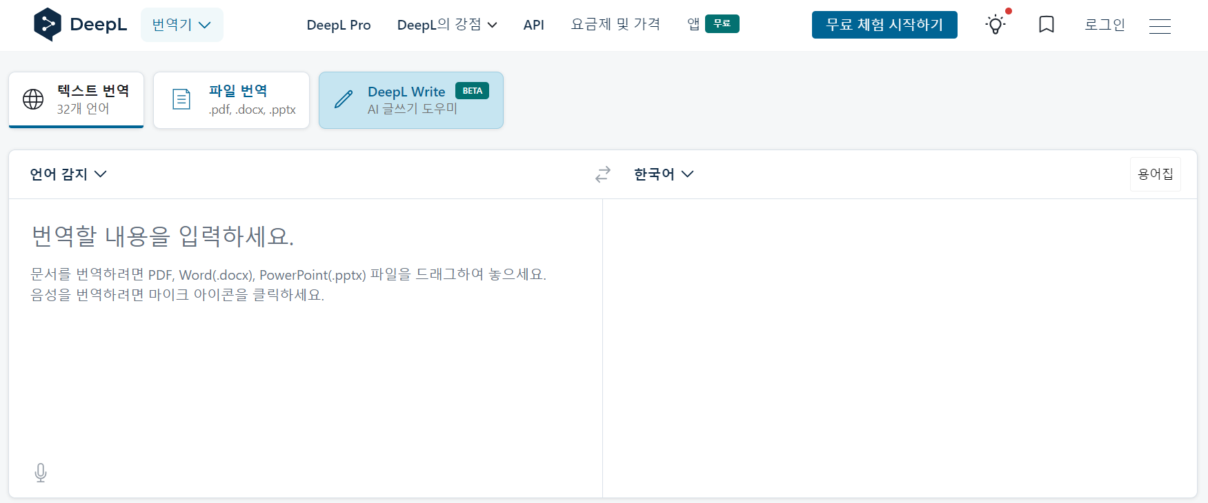Switch to the 파일 번역 tab
This screenshot has height=503, width=1208.
coord(231,100)
